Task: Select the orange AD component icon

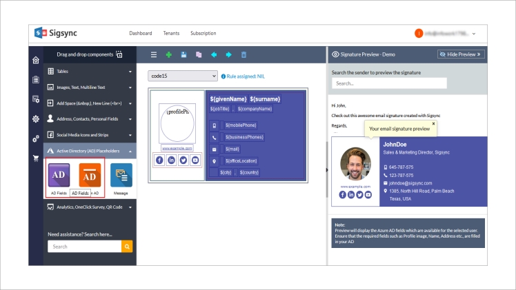Action: click(x=90, y=175)
